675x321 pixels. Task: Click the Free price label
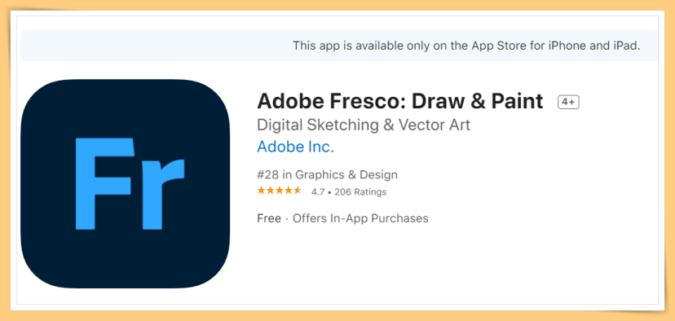[x=269, y=218]
